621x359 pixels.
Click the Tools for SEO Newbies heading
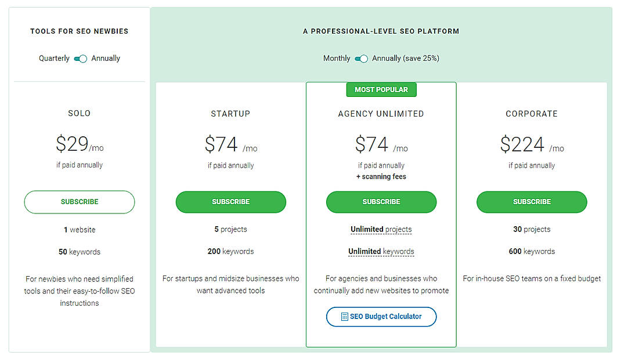coord(79,31)
